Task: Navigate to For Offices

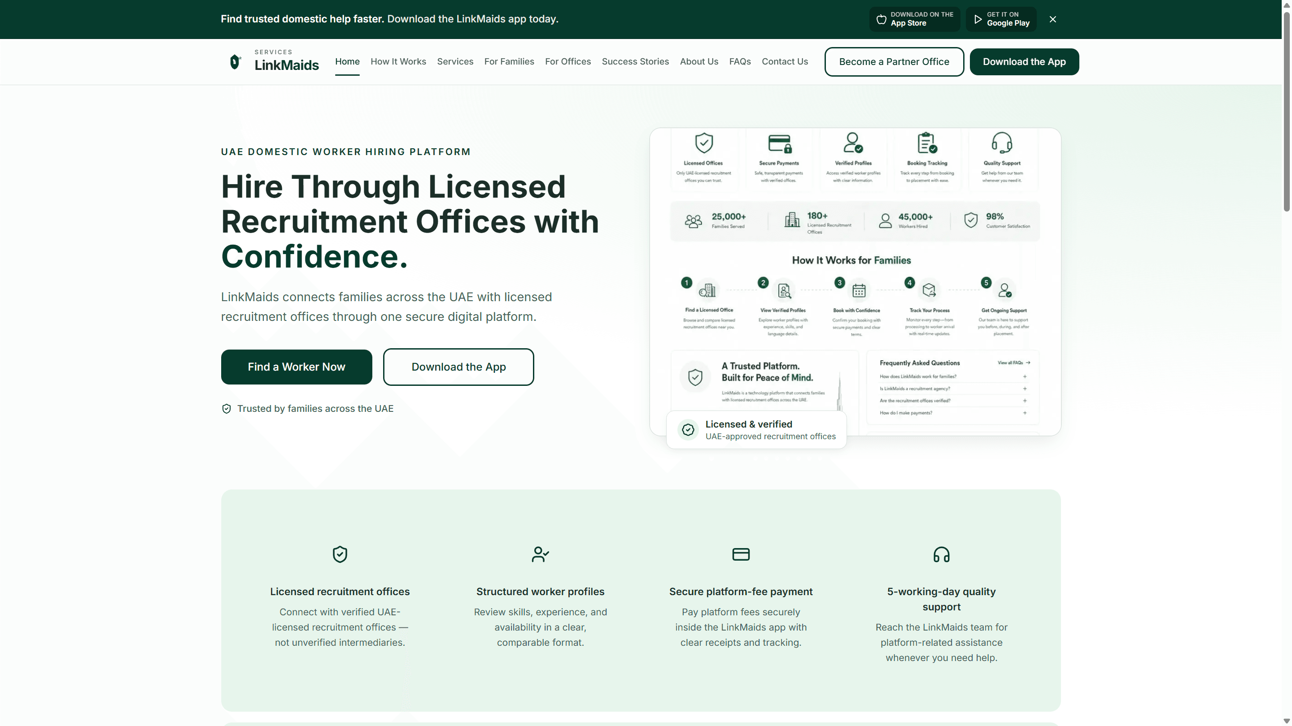Action: point(568,61)
